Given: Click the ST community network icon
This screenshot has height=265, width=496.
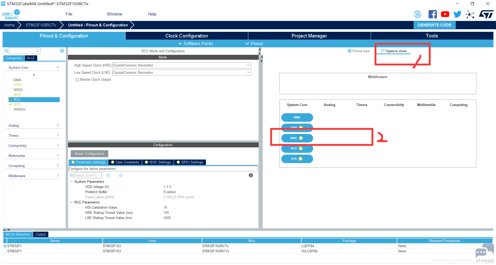Looking at the screenshot, I should (x=470, y=14).
